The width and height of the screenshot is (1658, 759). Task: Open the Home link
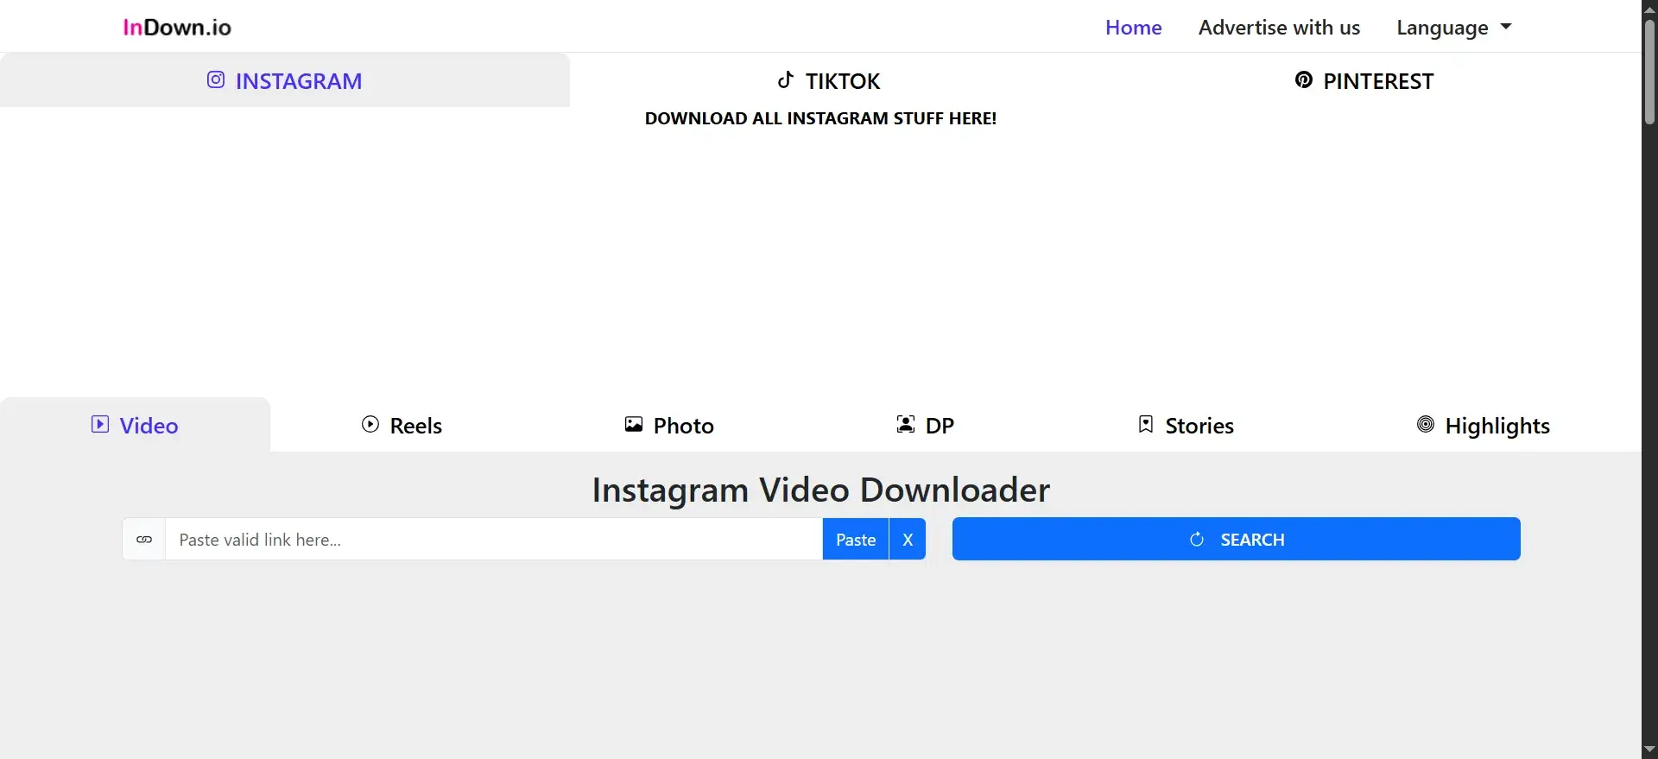pyautogui.click(x=1133, y=28)
